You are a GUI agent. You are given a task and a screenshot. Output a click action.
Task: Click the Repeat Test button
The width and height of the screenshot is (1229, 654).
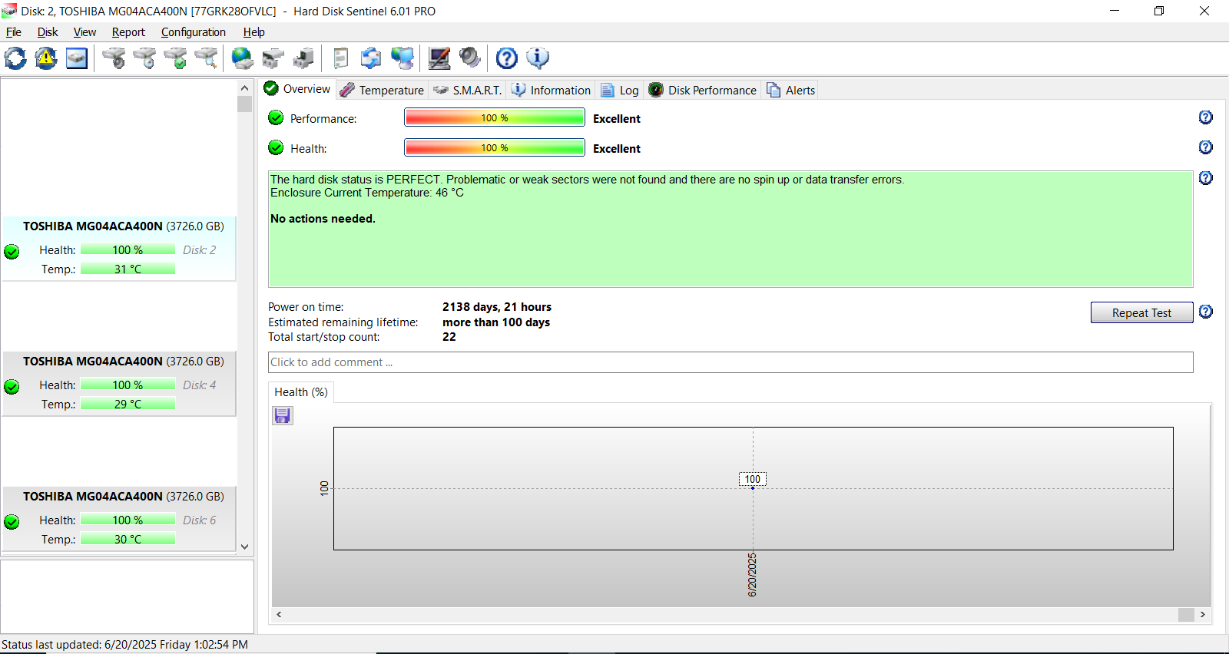pos(1141,312)
